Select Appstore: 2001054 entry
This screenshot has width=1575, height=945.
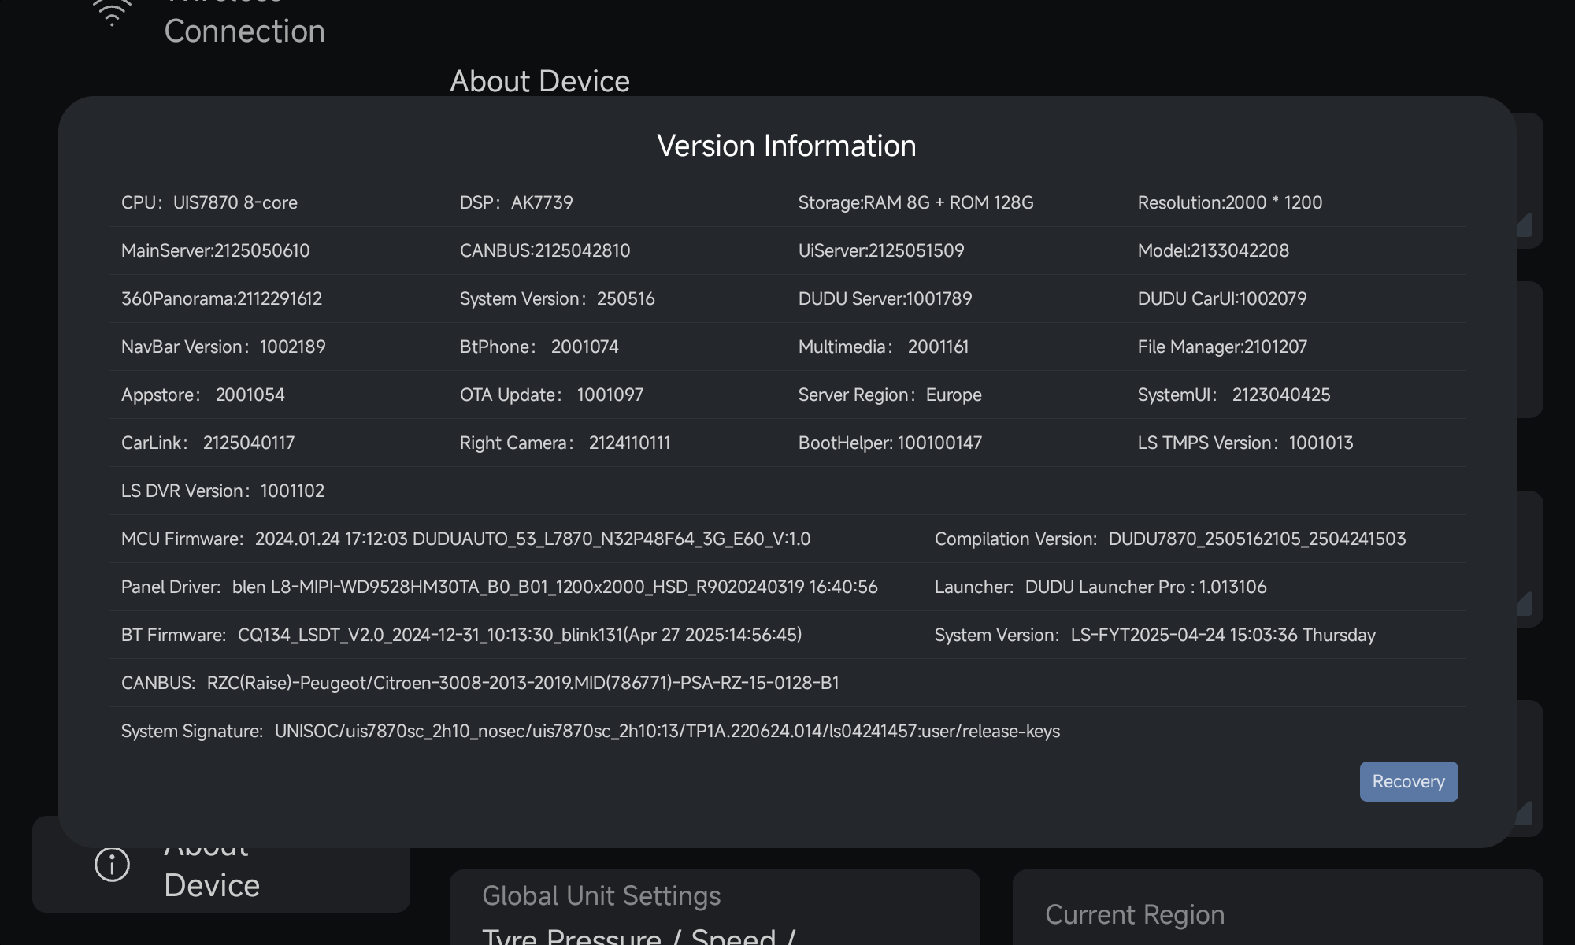coord(203,395)
